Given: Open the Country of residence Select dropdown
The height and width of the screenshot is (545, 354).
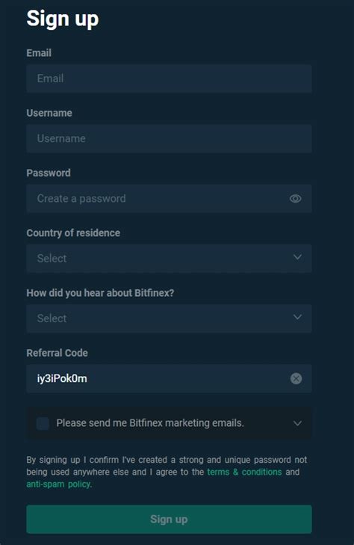Looking at the screenshot, I should point(169,258).
